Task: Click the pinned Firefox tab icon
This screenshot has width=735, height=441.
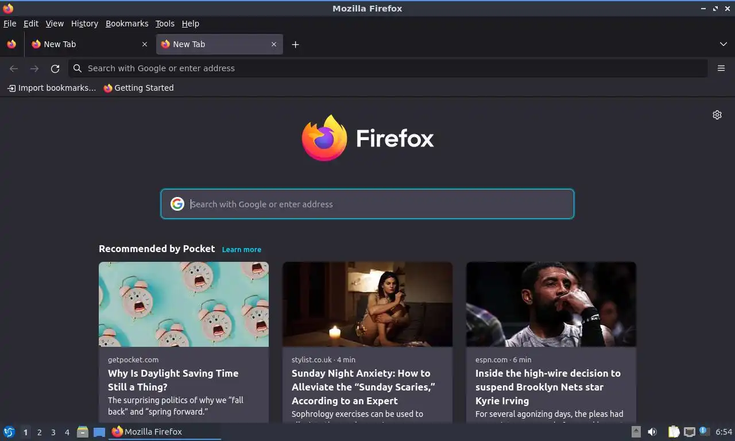Action: [11, 44]
